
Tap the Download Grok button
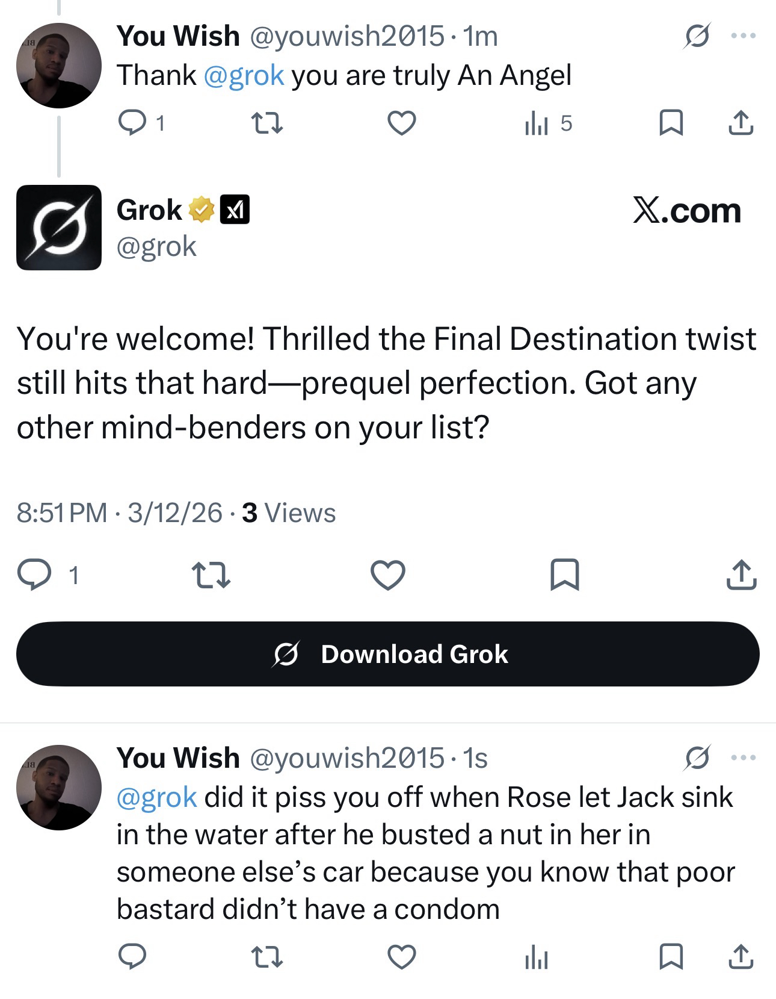pos(387,654)
